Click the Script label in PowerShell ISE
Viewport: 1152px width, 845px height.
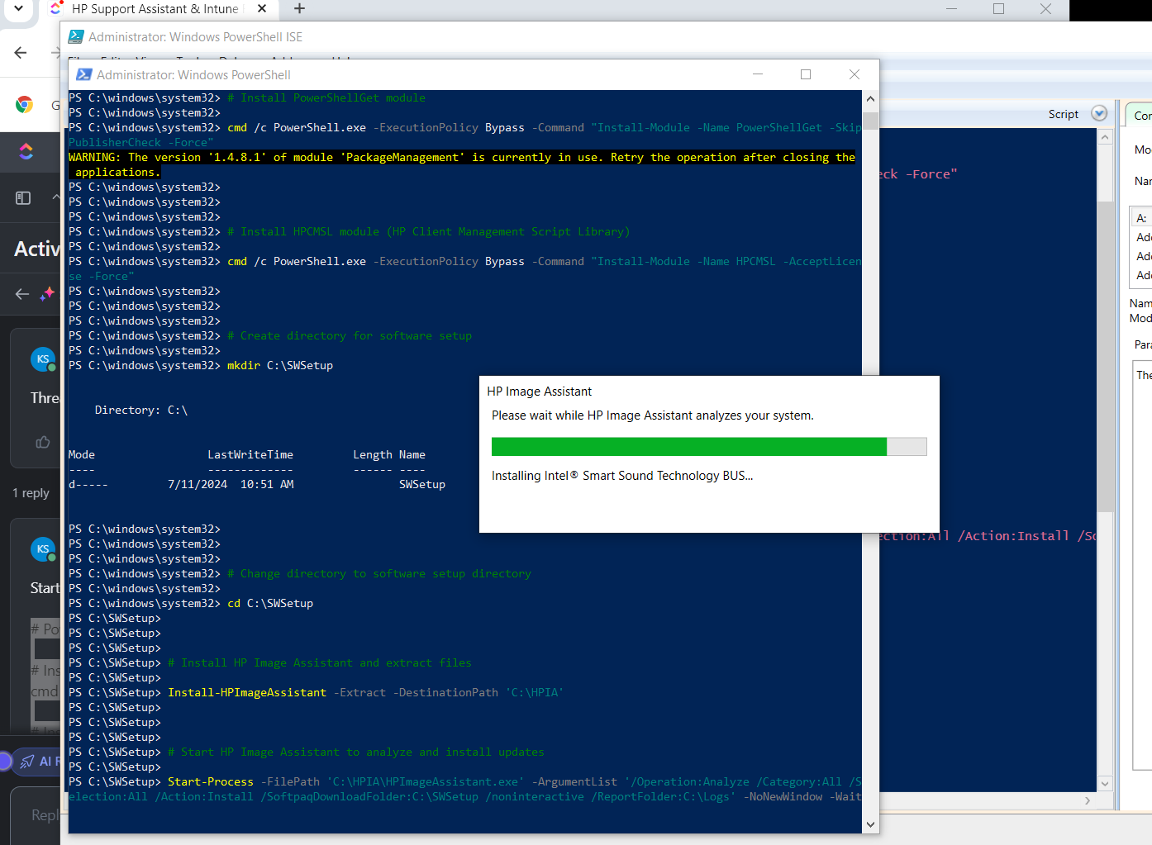[x=1064, y=114]
